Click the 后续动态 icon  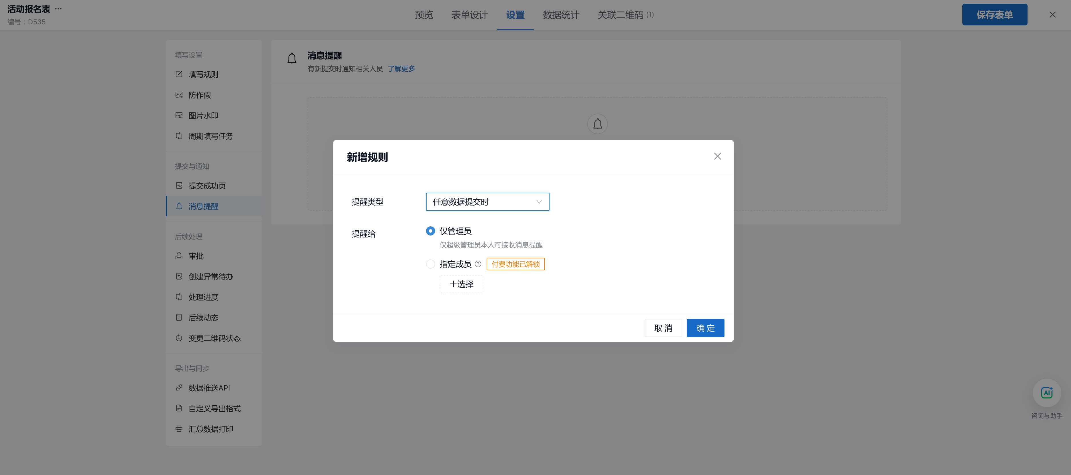click(179, 317)
